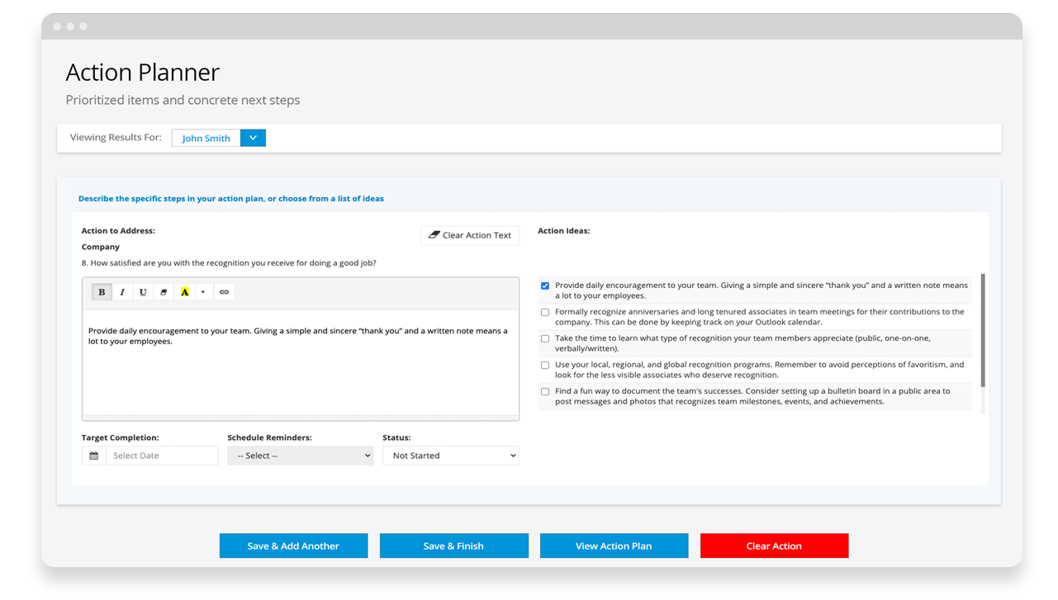1058x600 pixels.
Task: Underline text using the U icon
Action: point(143,292)
